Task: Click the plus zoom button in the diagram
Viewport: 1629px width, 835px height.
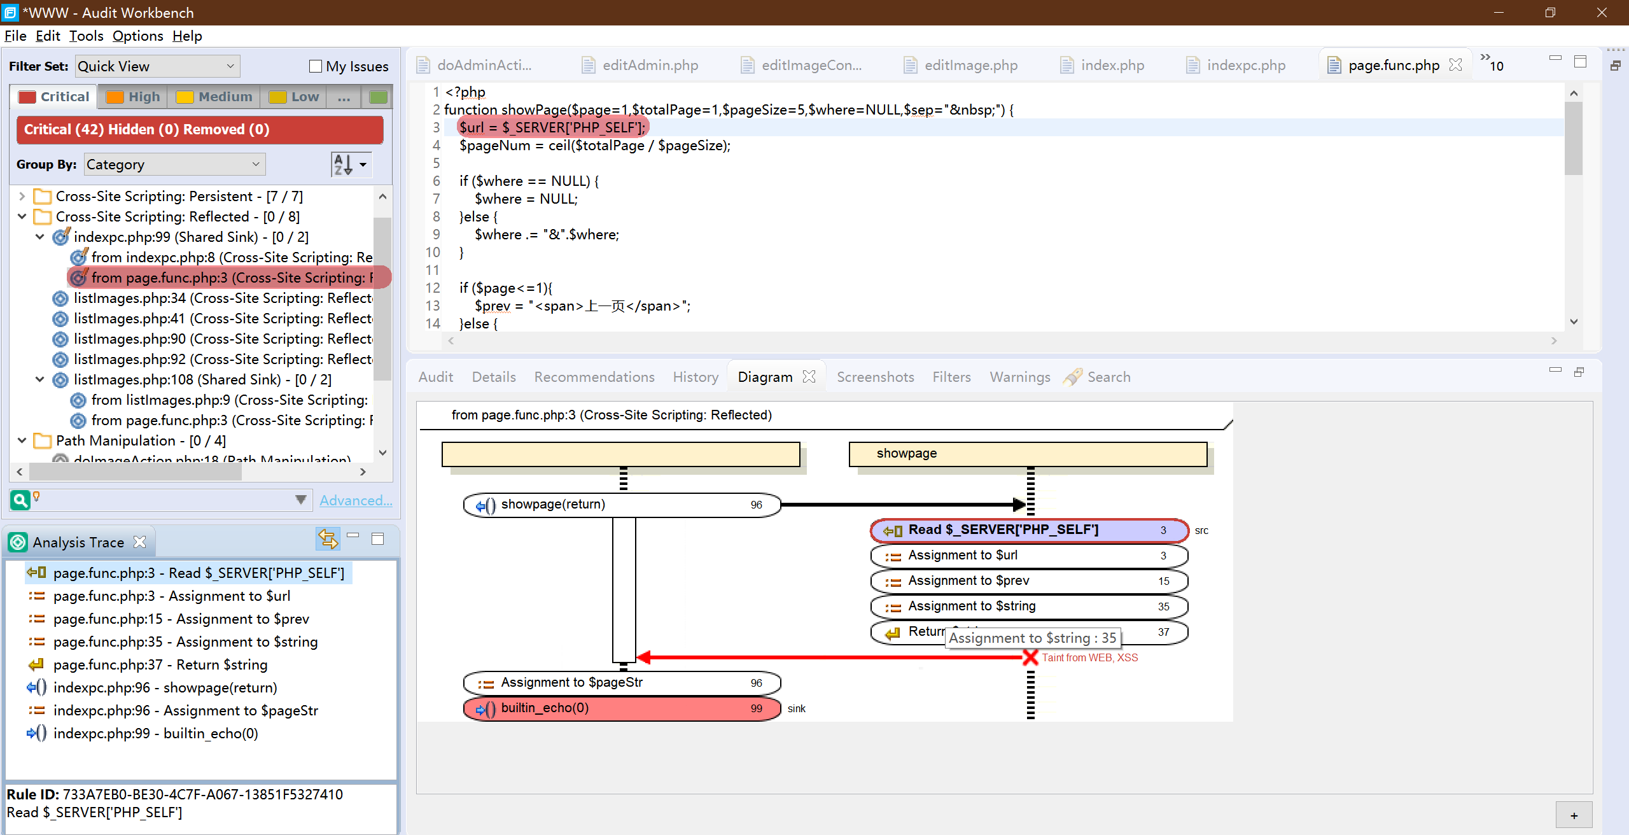Action: 1574,815
